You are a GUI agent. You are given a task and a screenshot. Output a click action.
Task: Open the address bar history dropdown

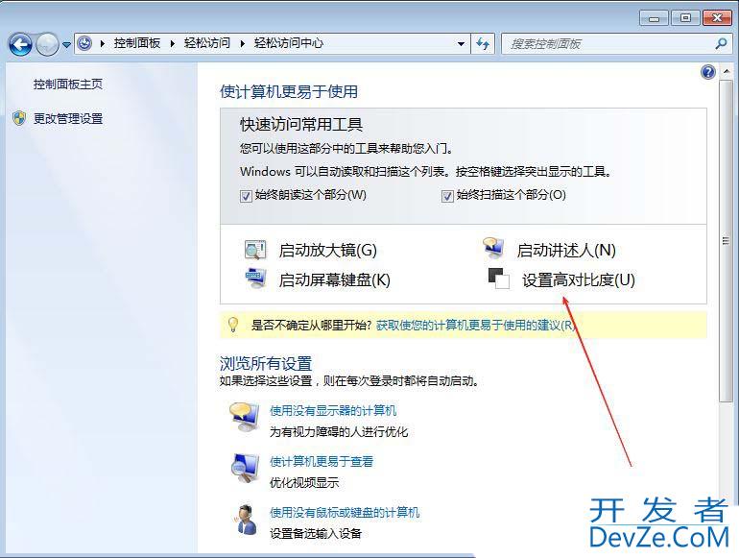click(461, 44)
